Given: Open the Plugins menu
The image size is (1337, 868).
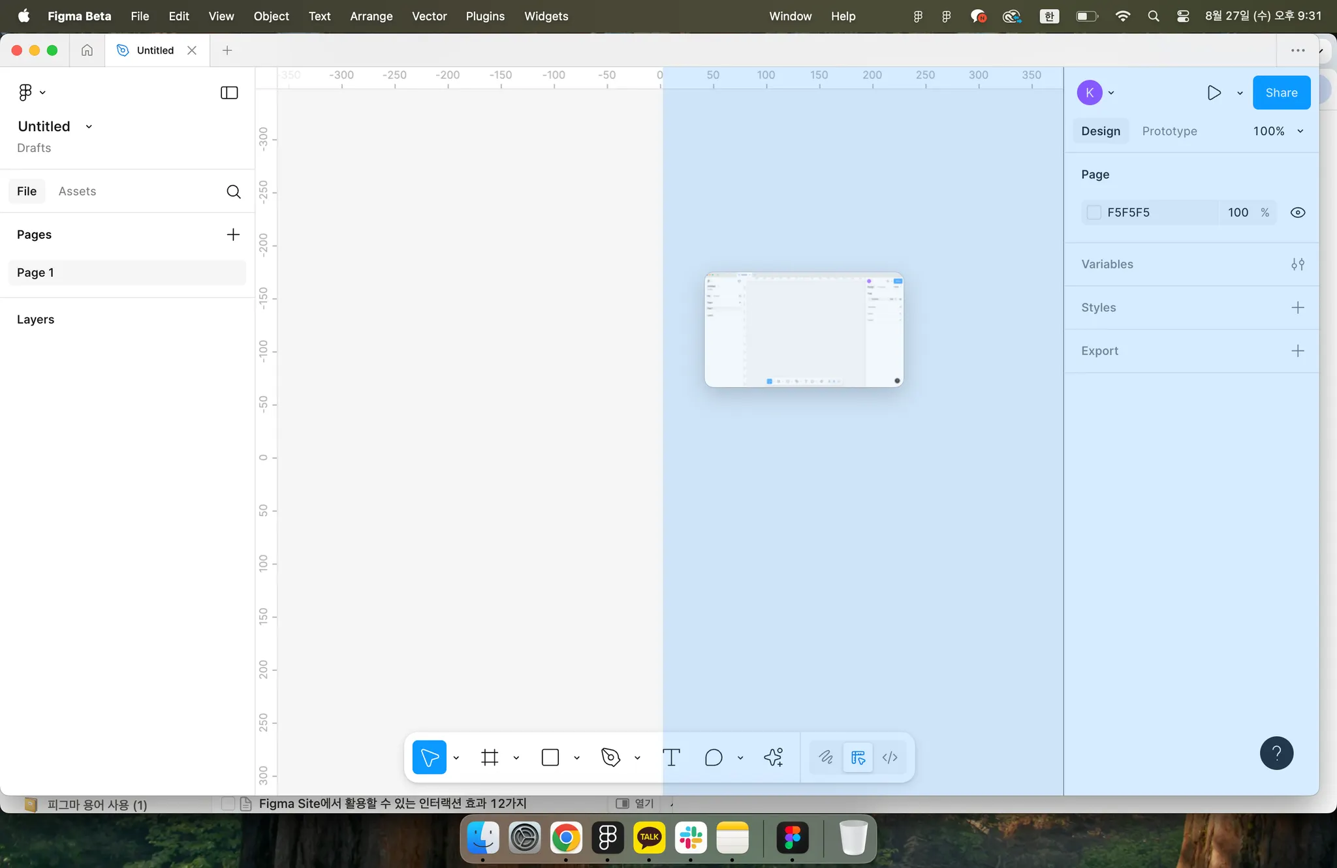Looking at the screenshot, I should tap(484, 16).
